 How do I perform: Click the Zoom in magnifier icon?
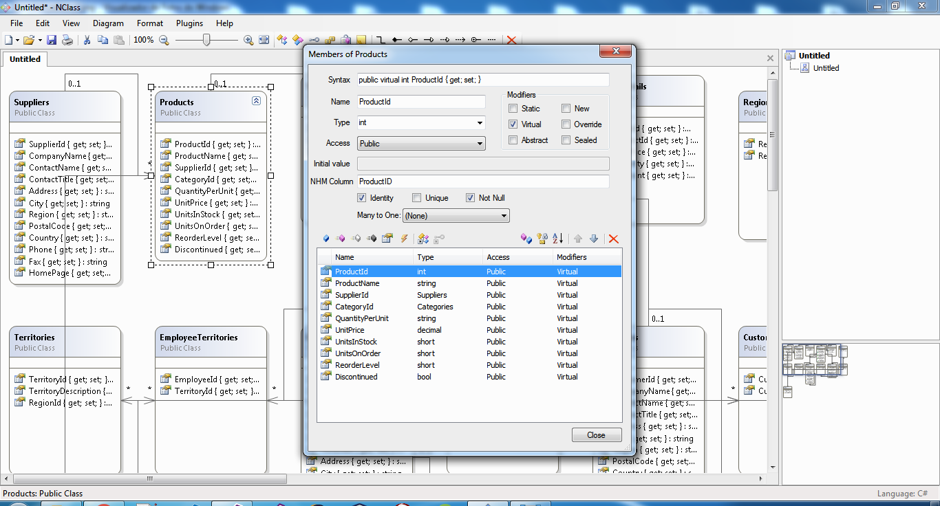[248, 40]
